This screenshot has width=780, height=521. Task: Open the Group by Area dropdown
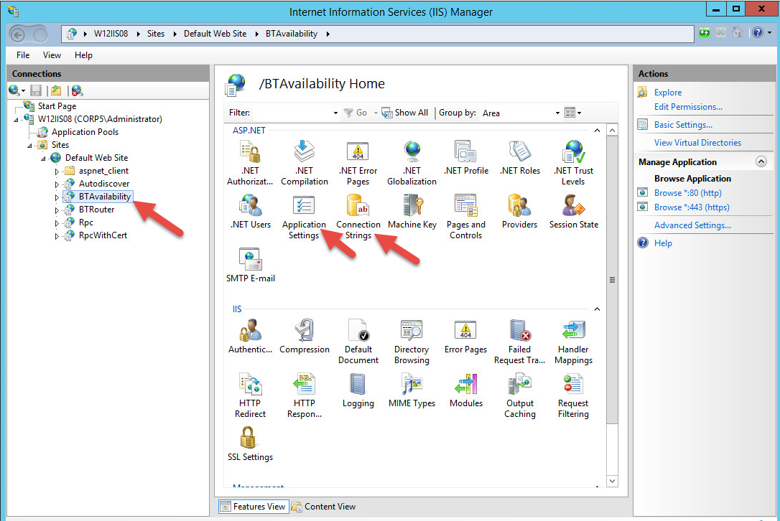click(557, 113)
